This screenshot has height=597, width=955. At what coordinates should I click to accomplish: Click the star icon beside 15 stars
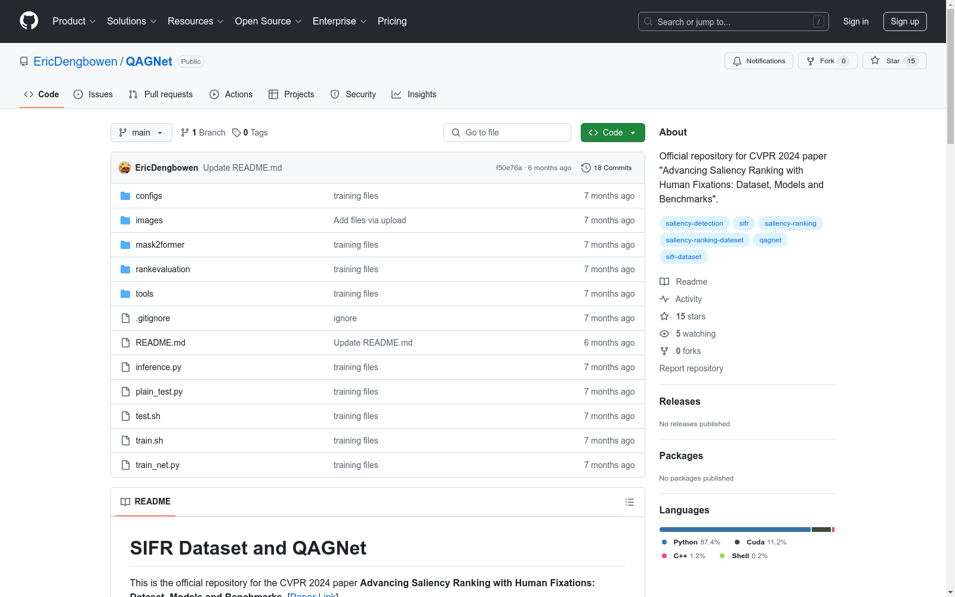coord(664,316)
